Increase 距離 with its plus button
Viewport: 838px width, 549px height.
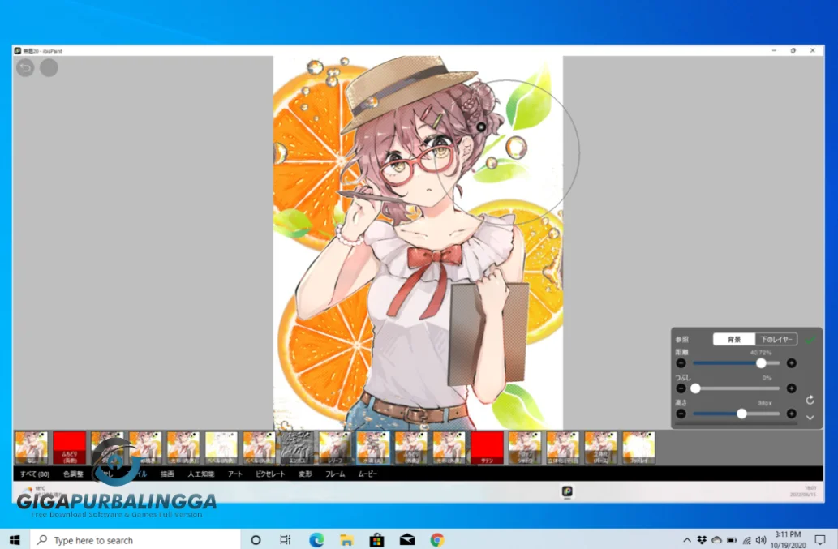pyautogui.click(x=792, y=363)
